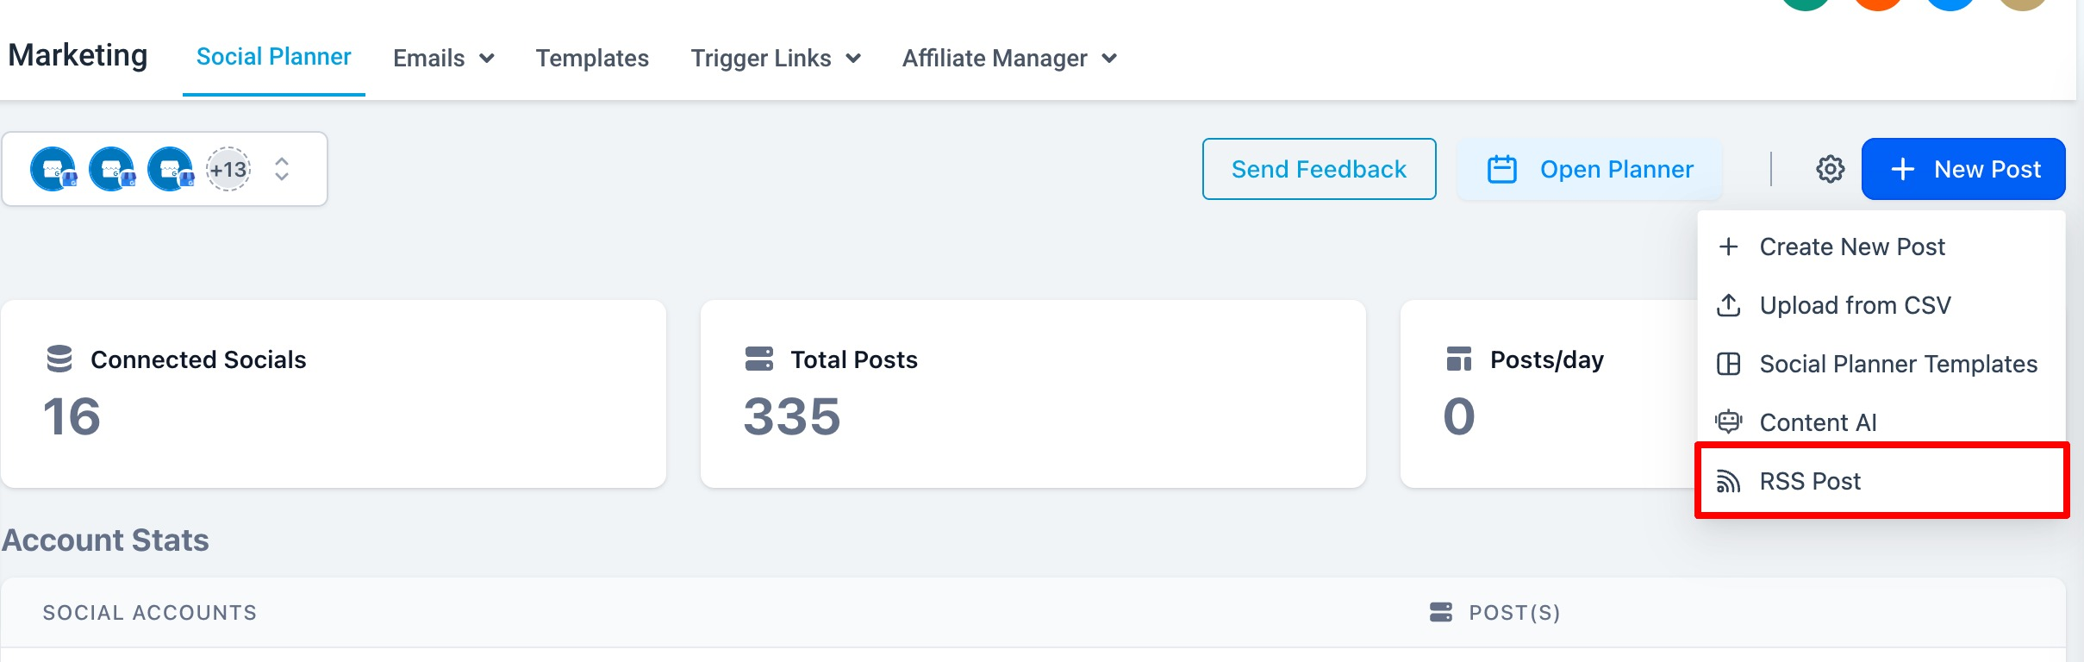This screenshot has height=662, width=2084.
Task: Choose Create New Post from menu
Action: pos(1881,247)
